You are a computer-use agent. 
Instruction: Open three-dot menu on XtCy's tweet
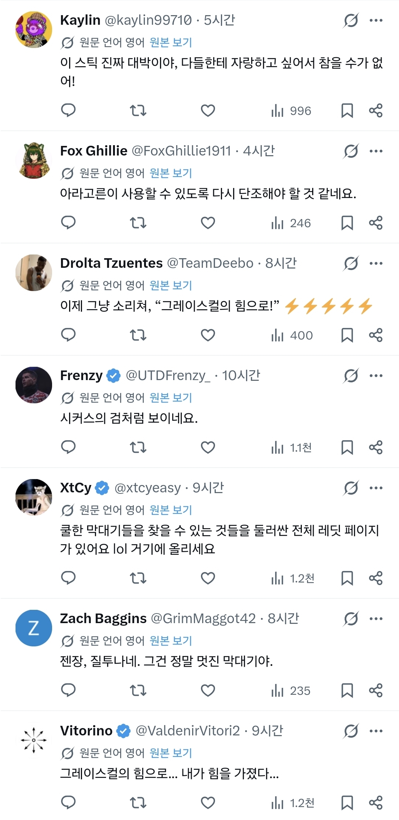pyautogui.click(x=376, y=488)
